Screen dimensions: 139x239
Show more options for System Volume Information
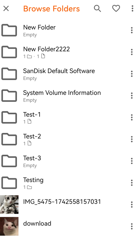(132, 96)
